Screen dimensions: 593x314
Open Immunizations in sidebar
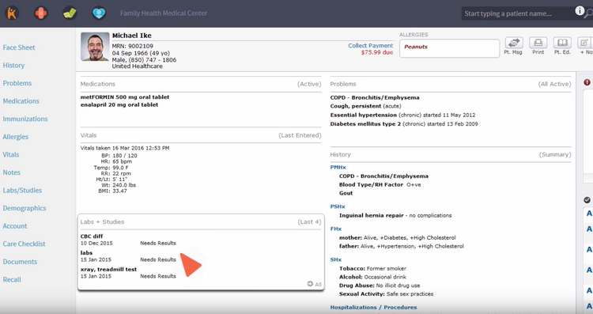(25, 119)
